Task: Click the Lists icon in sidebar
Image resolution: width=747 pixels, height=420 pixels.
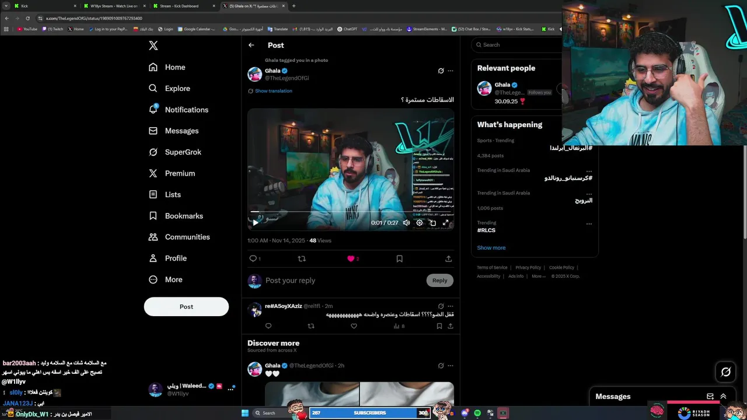Action: (153, 194)
